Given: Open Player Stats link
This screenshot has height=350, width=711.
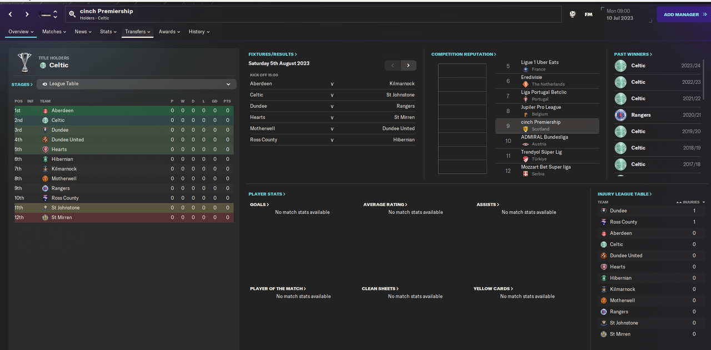Looking at the screenshot, I should pos(267,194).
